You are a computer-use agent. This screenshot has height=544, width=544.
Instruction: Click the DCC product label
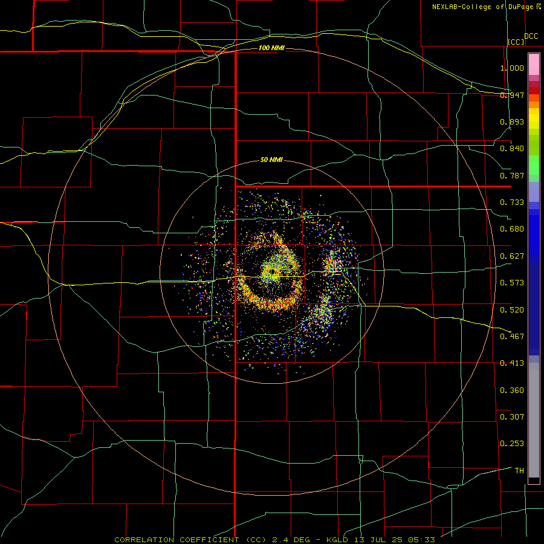pyautogui.click(x=531, y=36)
